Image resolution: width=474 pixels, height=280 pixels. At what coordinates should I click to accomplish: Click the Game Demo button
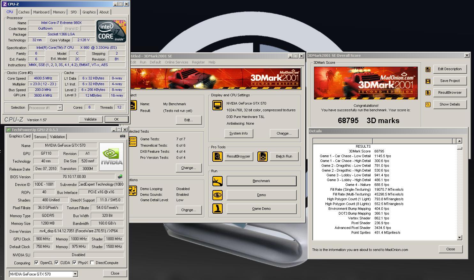(261, 209)
